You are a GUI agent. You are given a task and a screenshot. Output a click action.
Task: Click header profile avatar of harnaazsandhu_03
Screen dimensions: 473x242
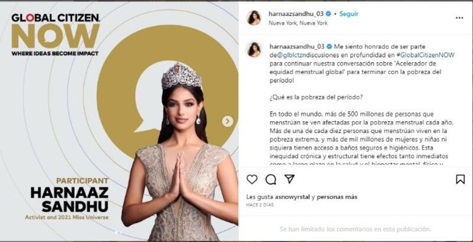click(254, 18)
